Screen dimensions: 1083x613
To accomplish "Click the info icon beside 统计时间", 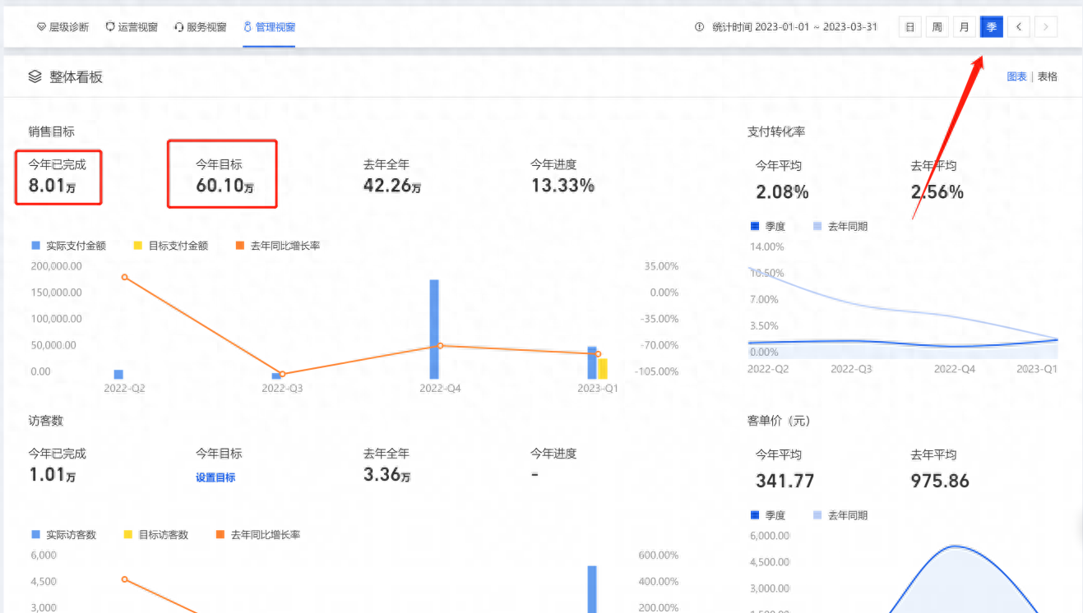I will click(700, 27).
